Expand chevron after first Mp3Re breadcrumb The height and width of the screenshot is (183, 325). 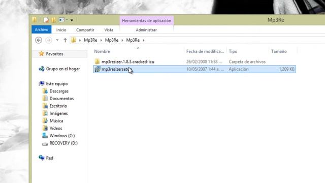point(101,40)
